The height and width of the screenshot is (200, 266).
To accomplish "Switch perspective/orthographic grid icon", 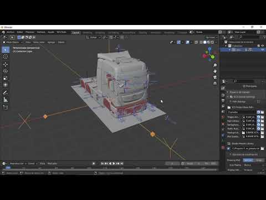I will click(x=215, y=83).
